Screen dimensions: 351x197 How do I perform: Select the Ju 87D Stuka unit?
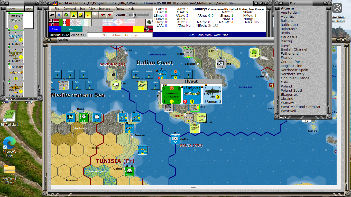click(16, 90)
